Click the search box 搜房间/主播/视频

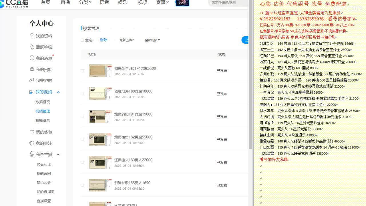[229, 2]
